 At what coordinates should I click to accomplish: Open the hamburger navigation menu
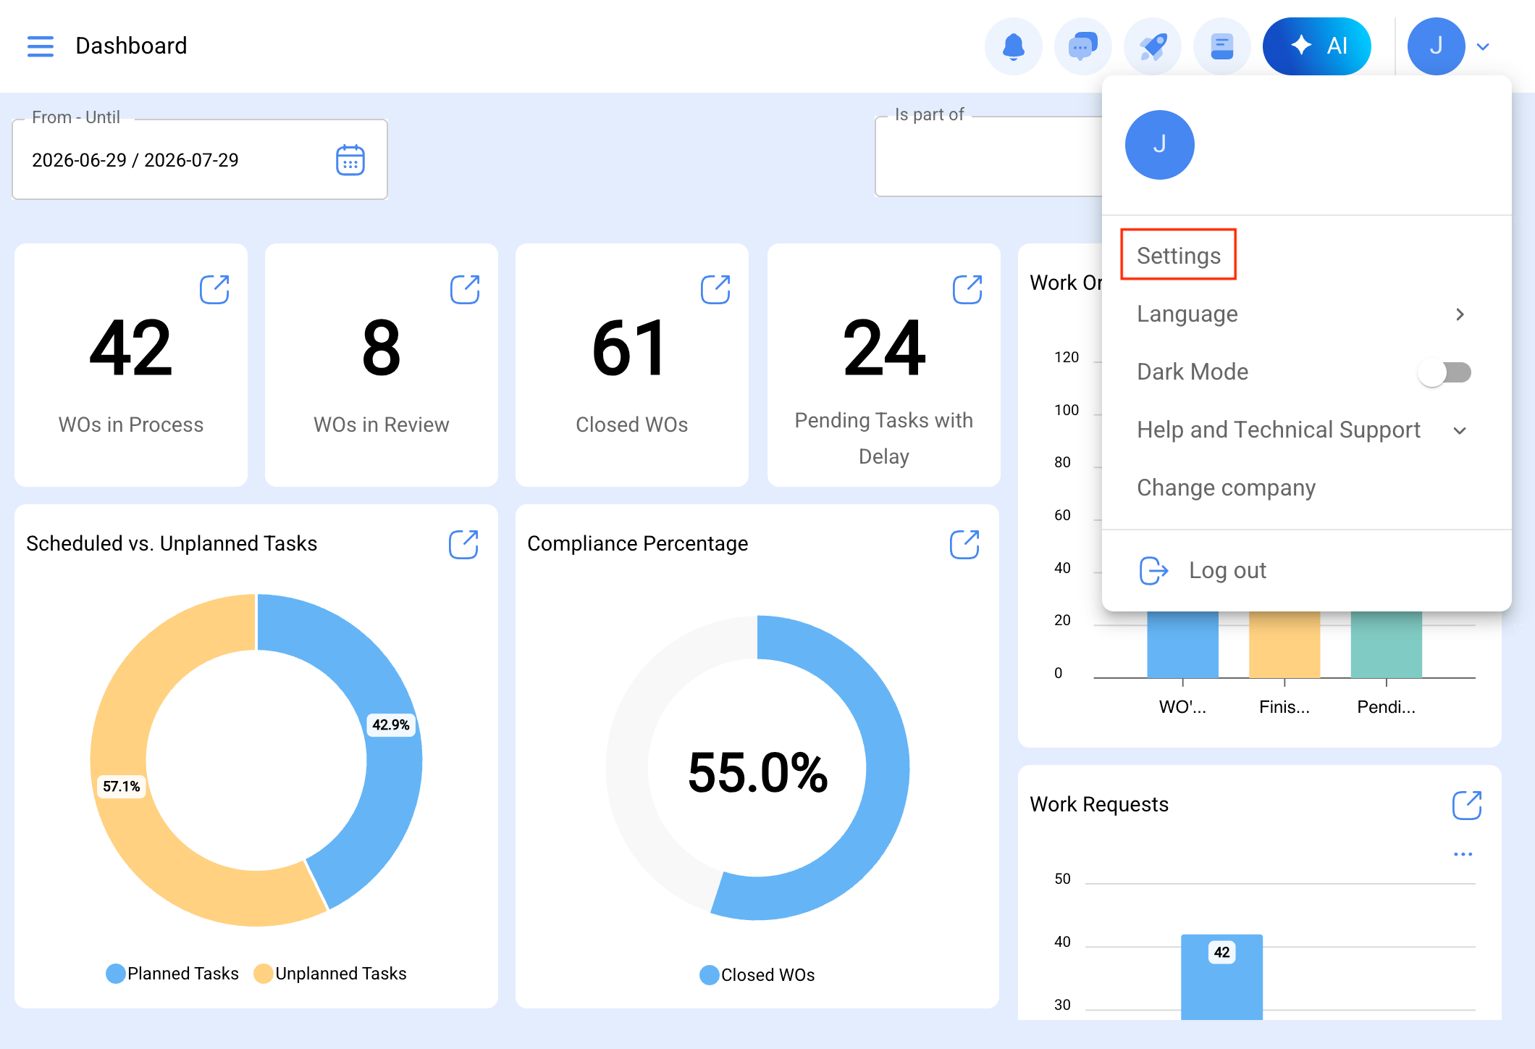pos(41,46)
